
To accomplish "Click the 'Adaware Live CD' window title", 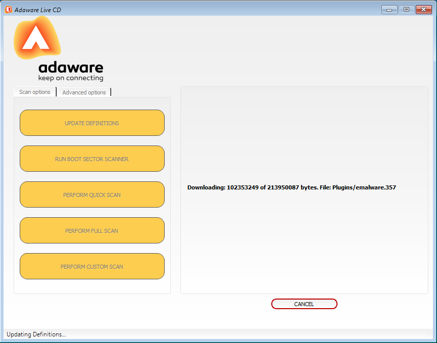I will point(38,10).
